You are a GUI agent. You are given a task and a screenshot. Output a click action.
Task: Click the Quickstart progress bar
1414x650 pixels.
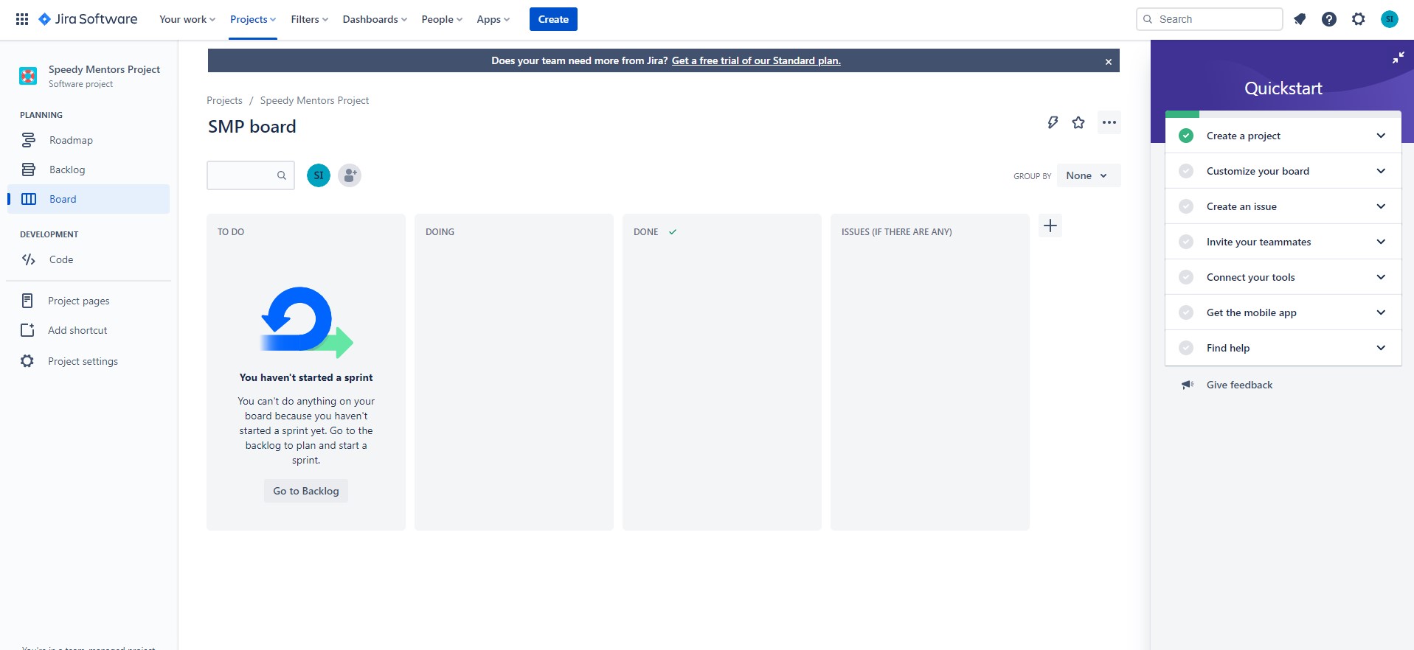click(1283, 114)
